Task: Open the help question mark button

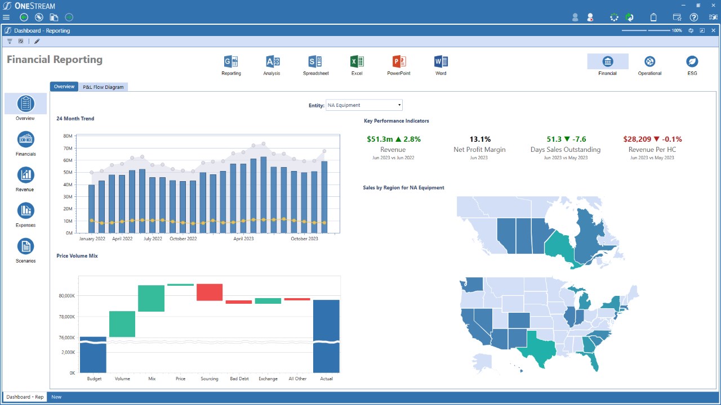Action: point(694,17)
